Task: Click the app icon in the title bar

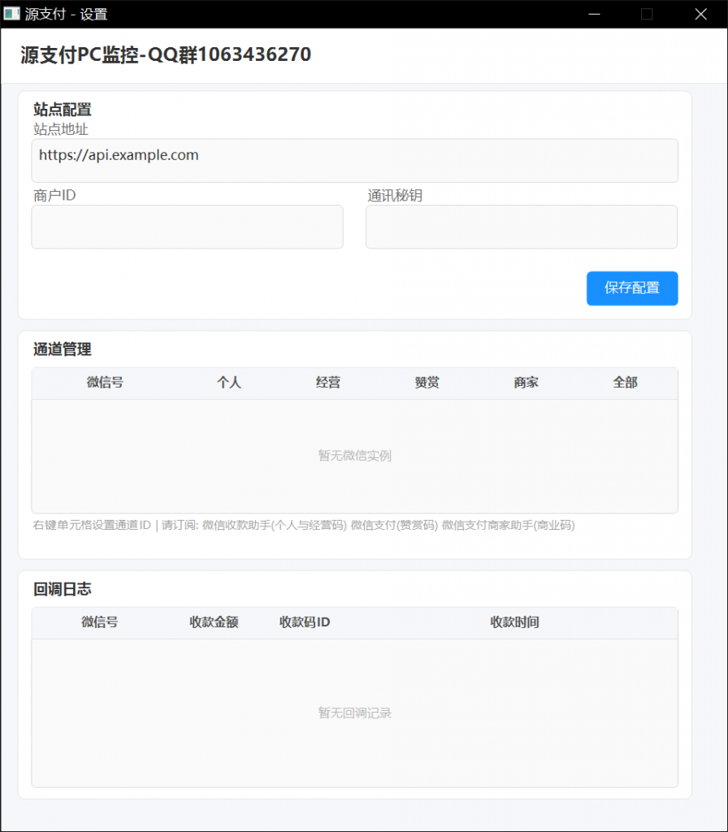Action: (11, 14)
